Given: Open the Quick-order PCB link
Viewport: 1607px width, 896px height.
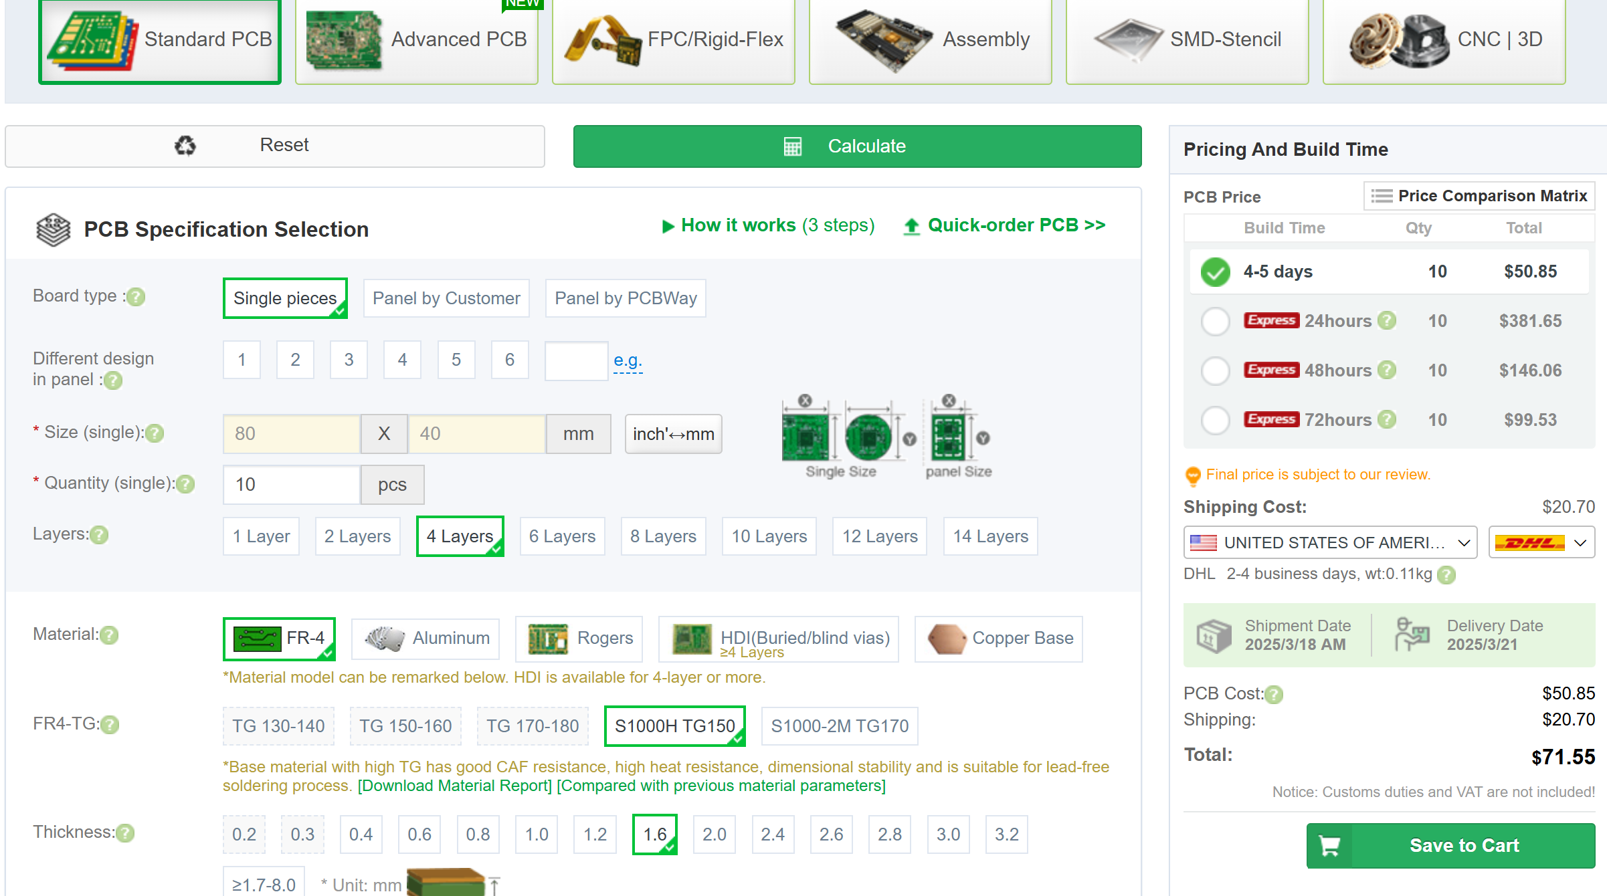Looking at the screenshot, I should [x=1016, y=225].
